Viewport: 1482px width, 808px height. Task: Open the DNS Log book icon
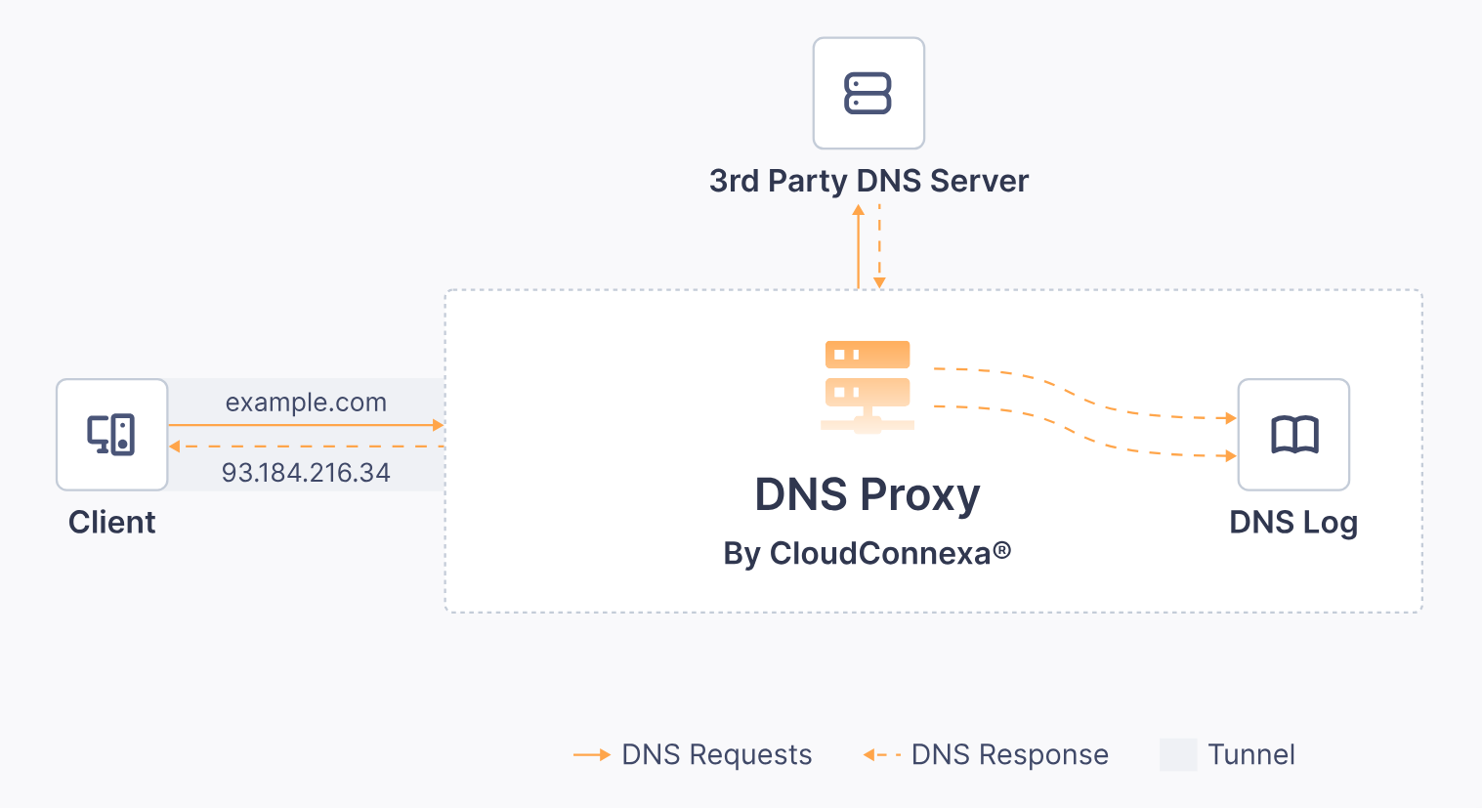tap(1293, 435)
